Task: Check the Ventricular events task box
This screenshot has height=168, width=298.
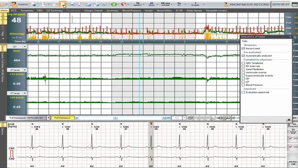Action: tap(243, 72)
